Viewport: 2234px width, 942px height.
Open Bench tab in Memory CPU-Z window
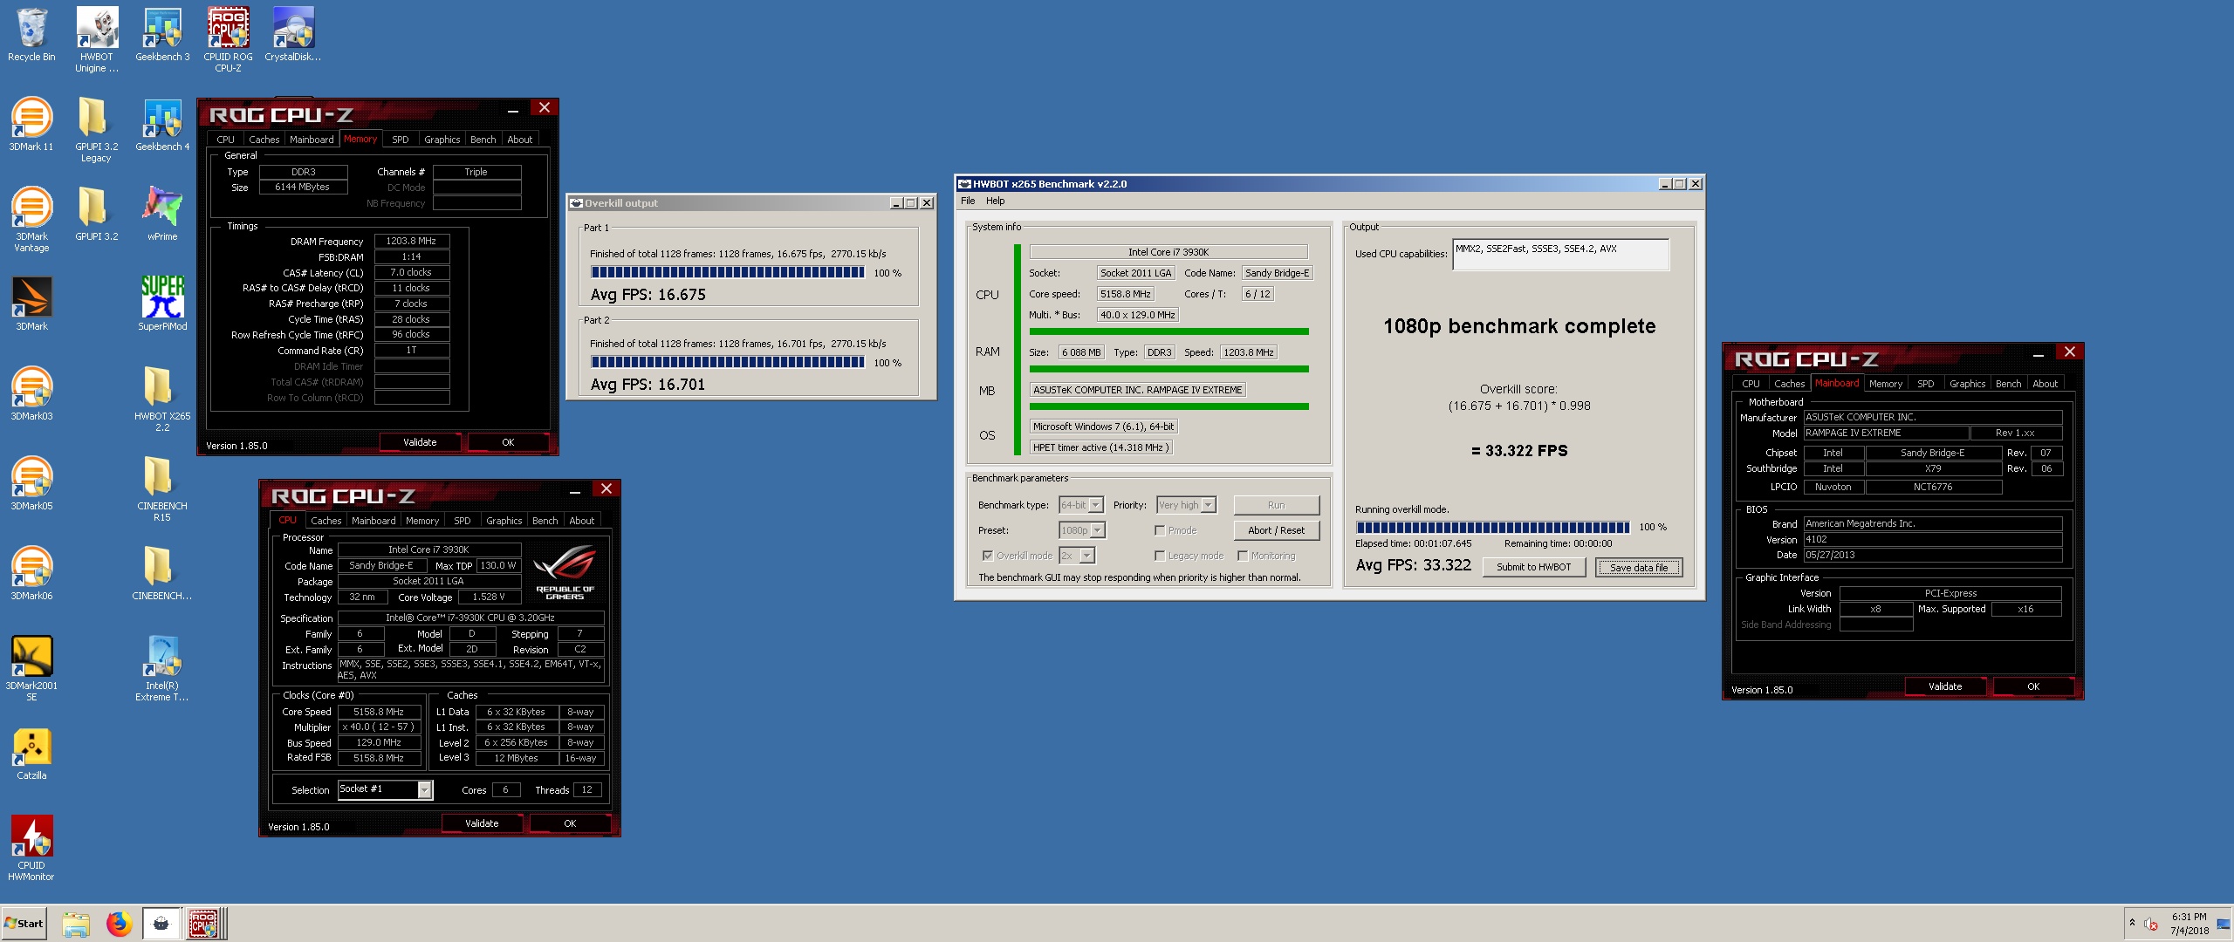click(483, 140)
